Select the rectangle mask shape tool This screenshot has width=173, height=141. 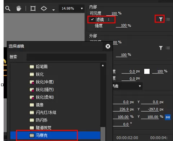[33, 9]
